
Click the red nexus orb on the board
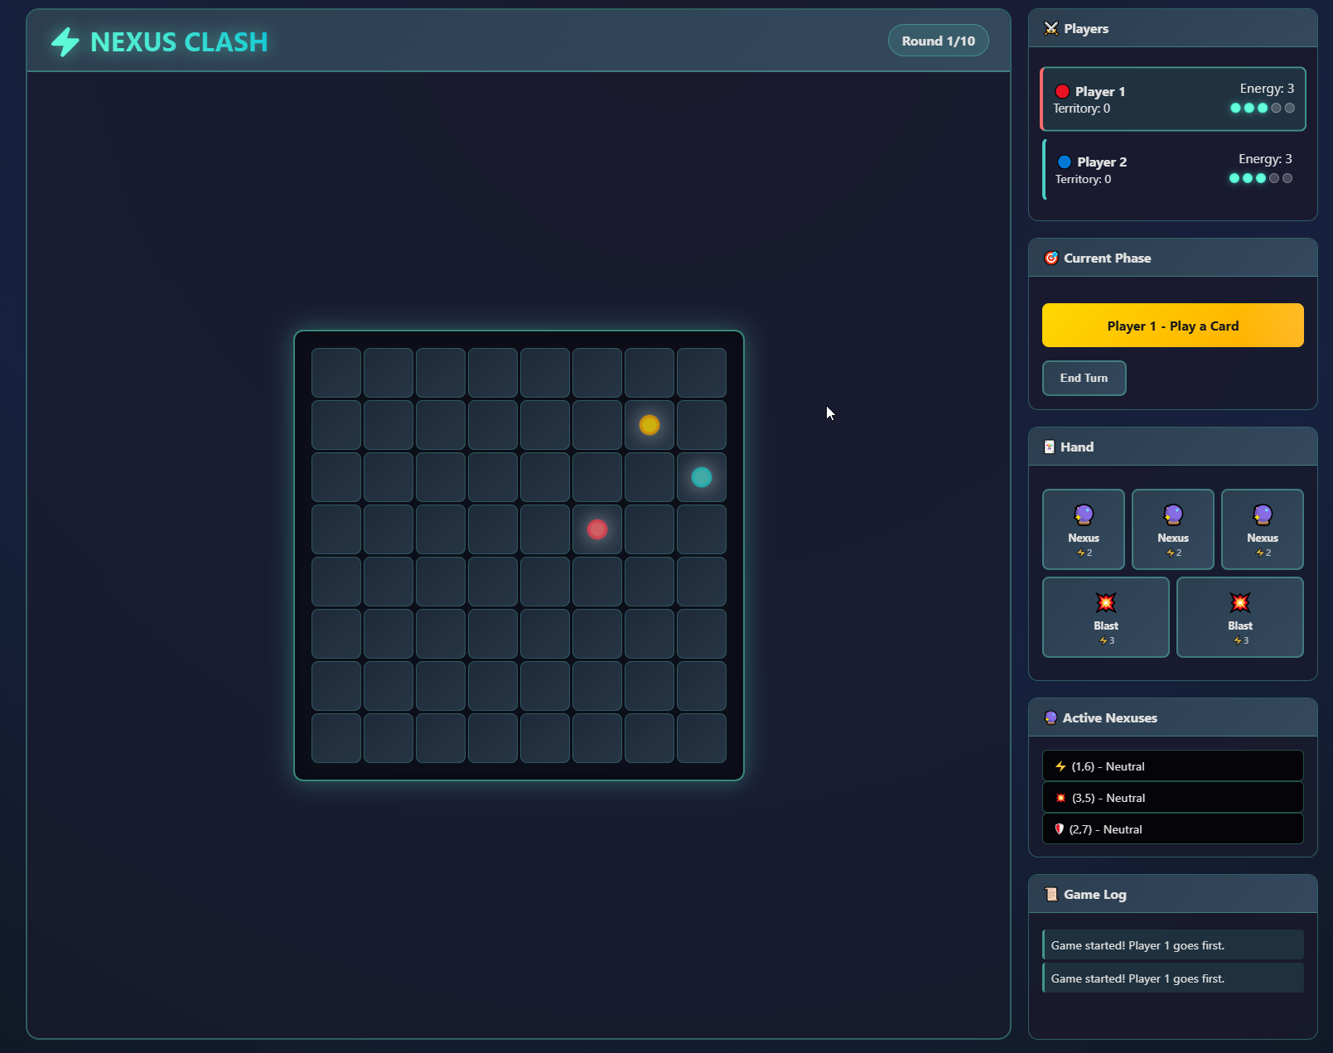pos(597,529)
